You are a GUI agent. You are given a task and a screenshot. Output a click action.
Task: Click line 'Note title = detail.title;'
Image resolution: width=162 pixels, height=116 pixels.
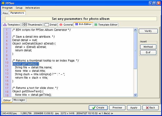pos(30,71)
